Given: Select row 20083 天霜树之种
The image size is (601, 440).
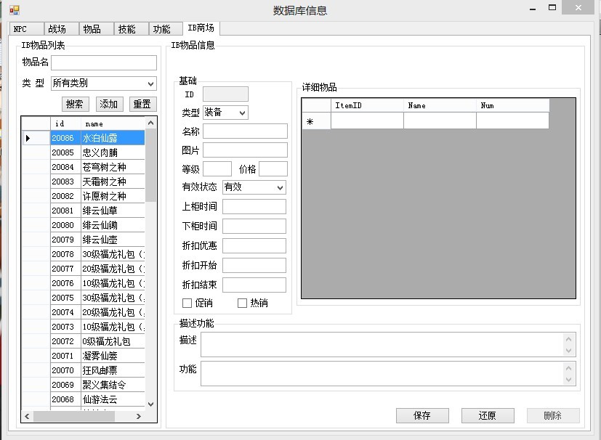Looking at the screenshot, I should coord(84,182).
